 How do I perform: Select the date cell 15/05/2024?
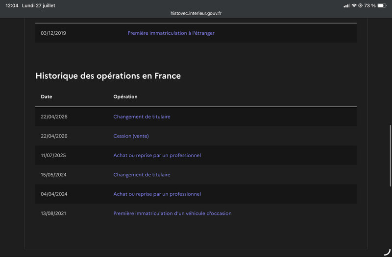[53, 175]
